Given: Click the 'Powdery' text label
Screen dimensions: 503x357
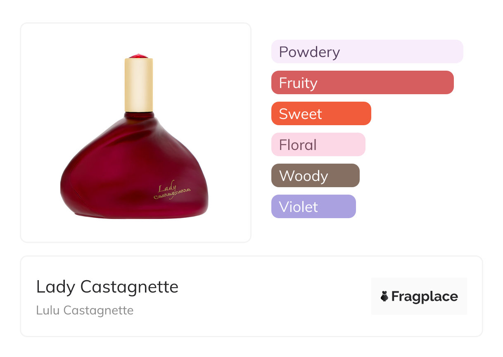Looking at the screenshot, I should point(309,52).
